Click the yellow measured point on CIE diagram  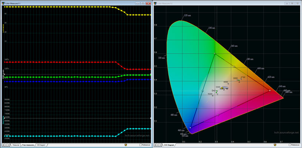[222, 88]
